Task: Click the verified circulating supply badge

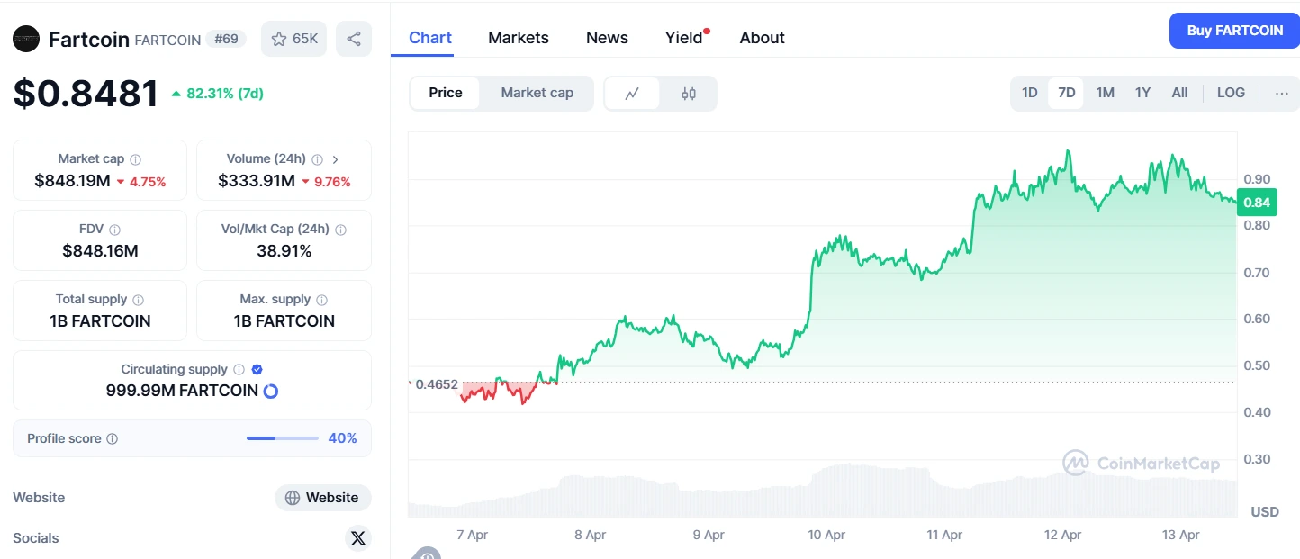Action: (257, 370)
